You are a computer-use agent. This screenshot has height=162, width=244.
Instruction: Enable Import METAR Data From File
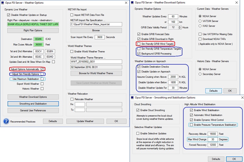tap(72, 15)
